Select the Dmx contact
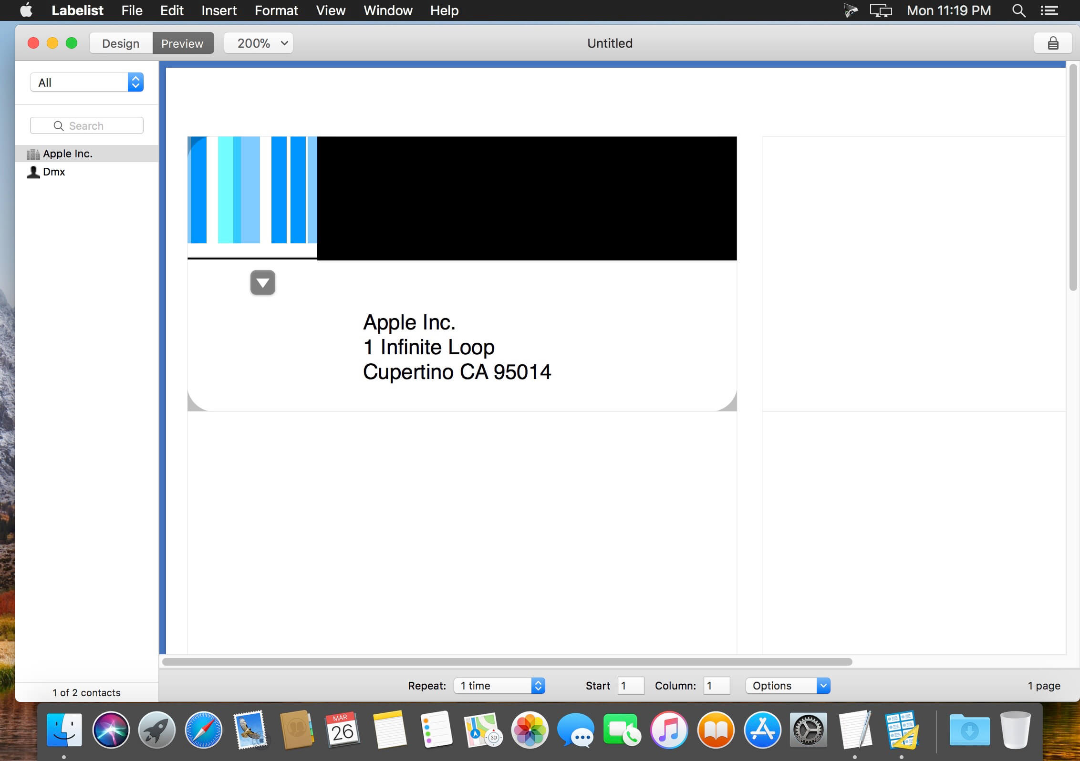Viewport: 1080px width, 761px height. click(87, 172)
